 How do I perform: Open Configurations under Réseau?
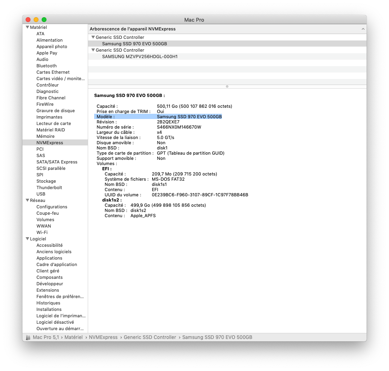(52, 207)
